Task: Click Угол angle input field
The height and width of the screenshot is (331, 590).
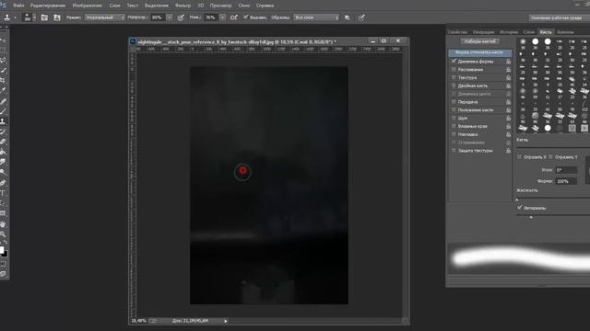Action: [566, 170]
